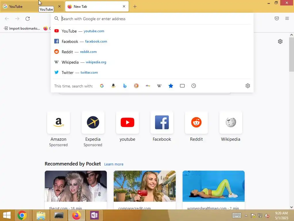Reload the current page
Image resolution: width=294 pixels, height=221 pixels.
[28, 19]
